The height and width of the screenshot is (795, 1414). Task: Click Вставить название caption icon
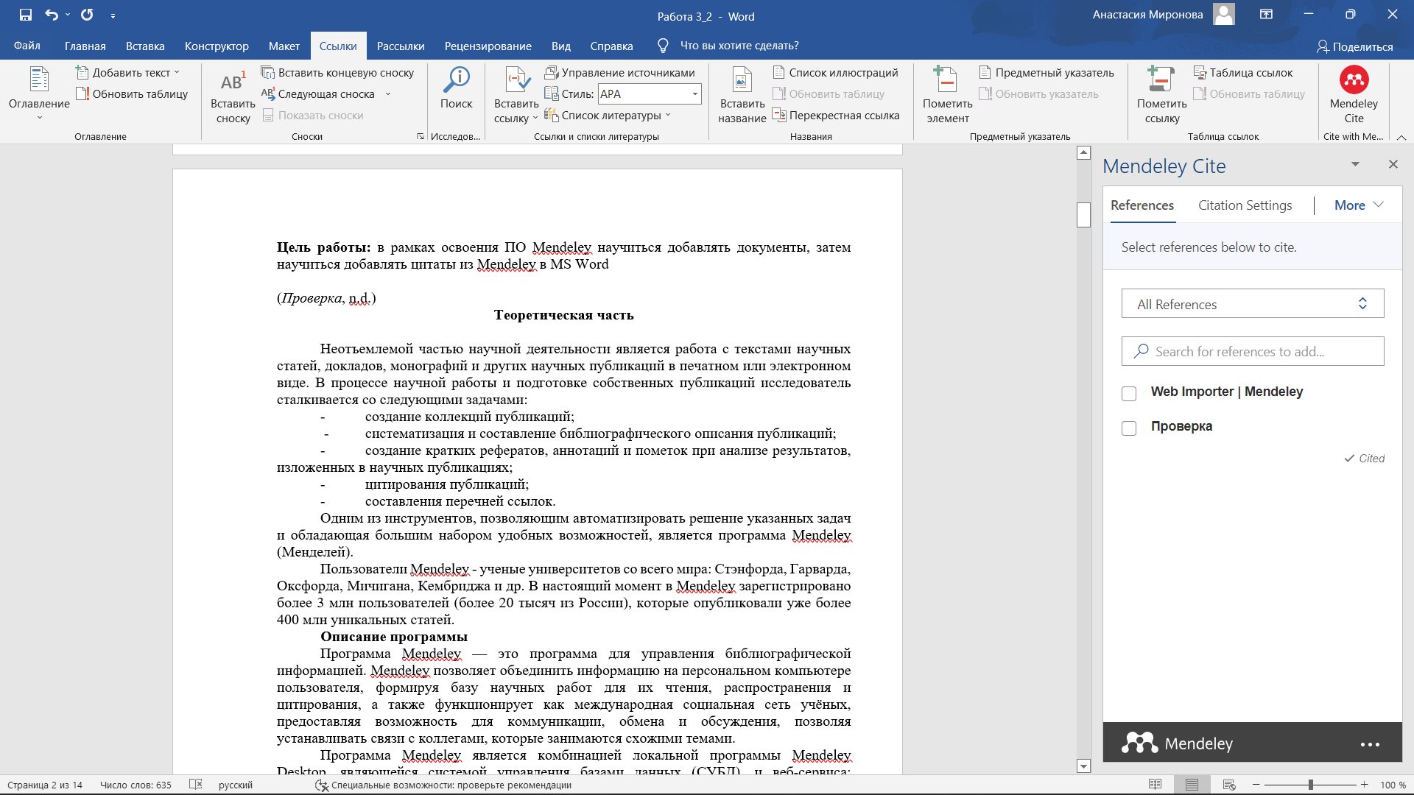[x=742, y=96]
